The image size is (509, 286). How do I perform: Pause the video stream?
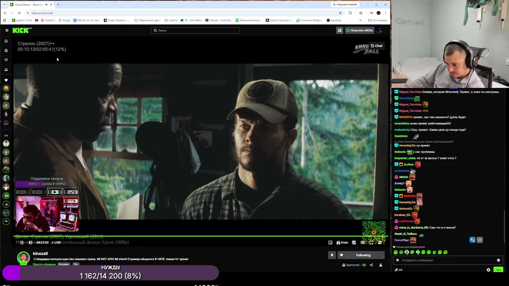[x=21, y=242]
